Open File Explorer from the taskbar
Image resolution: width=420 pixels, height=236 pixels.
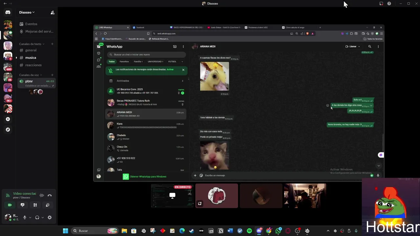[124, 231]
